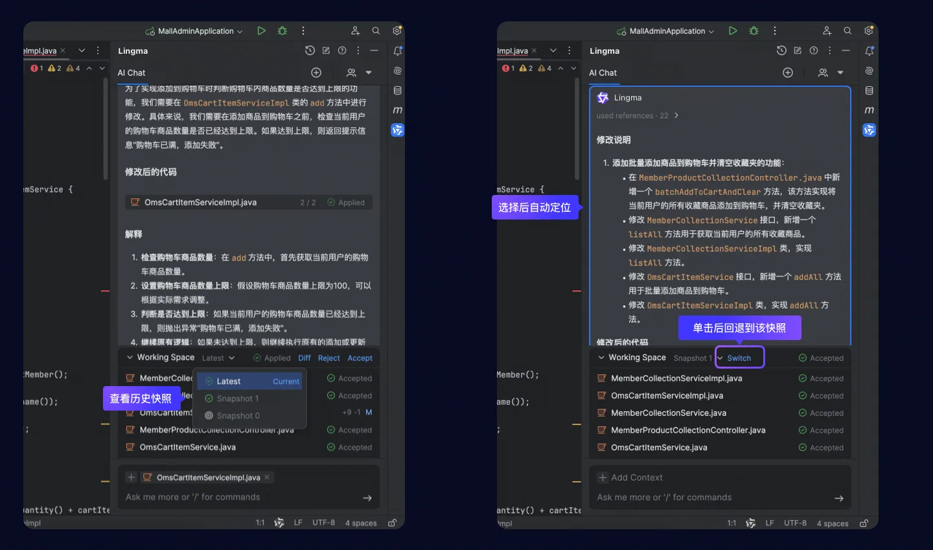Screen dimensions: 933x550
Task: Open the search icon in left window toolbar
Action: pyautogui.click(x=376, y=30)
